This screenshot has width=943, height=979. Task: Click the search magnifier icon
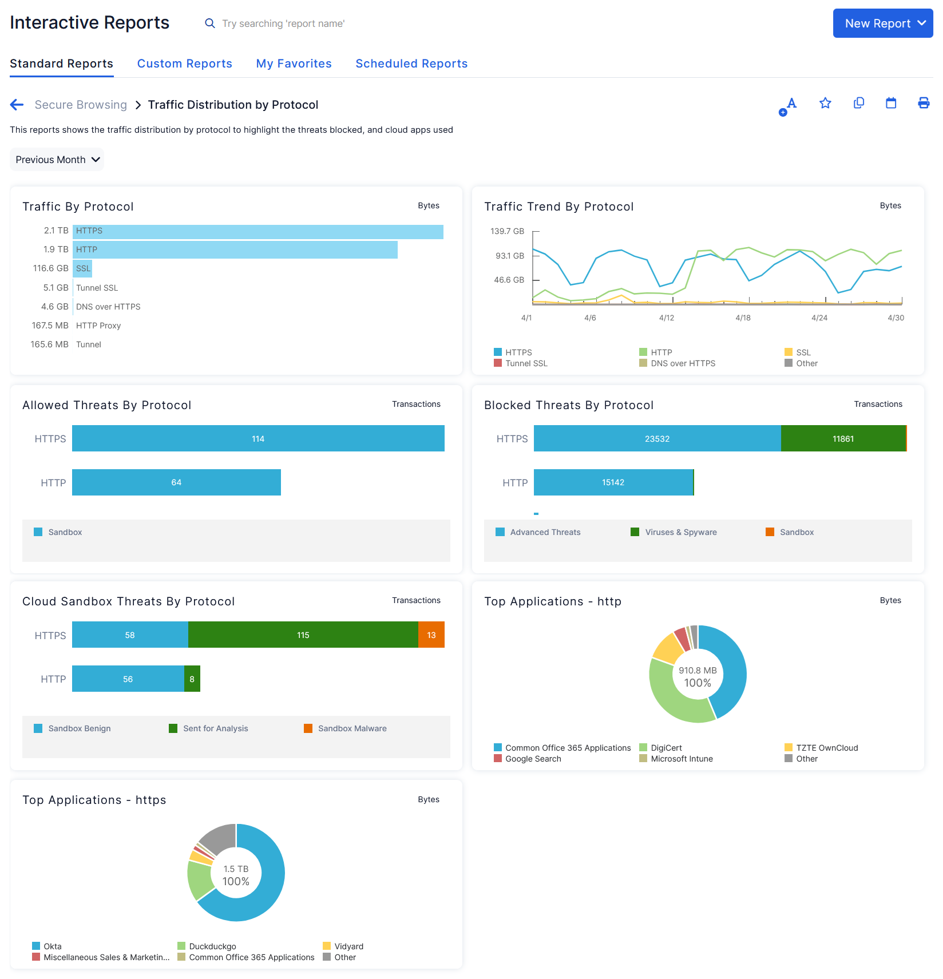pyautogui.click(x=210, y=23)
